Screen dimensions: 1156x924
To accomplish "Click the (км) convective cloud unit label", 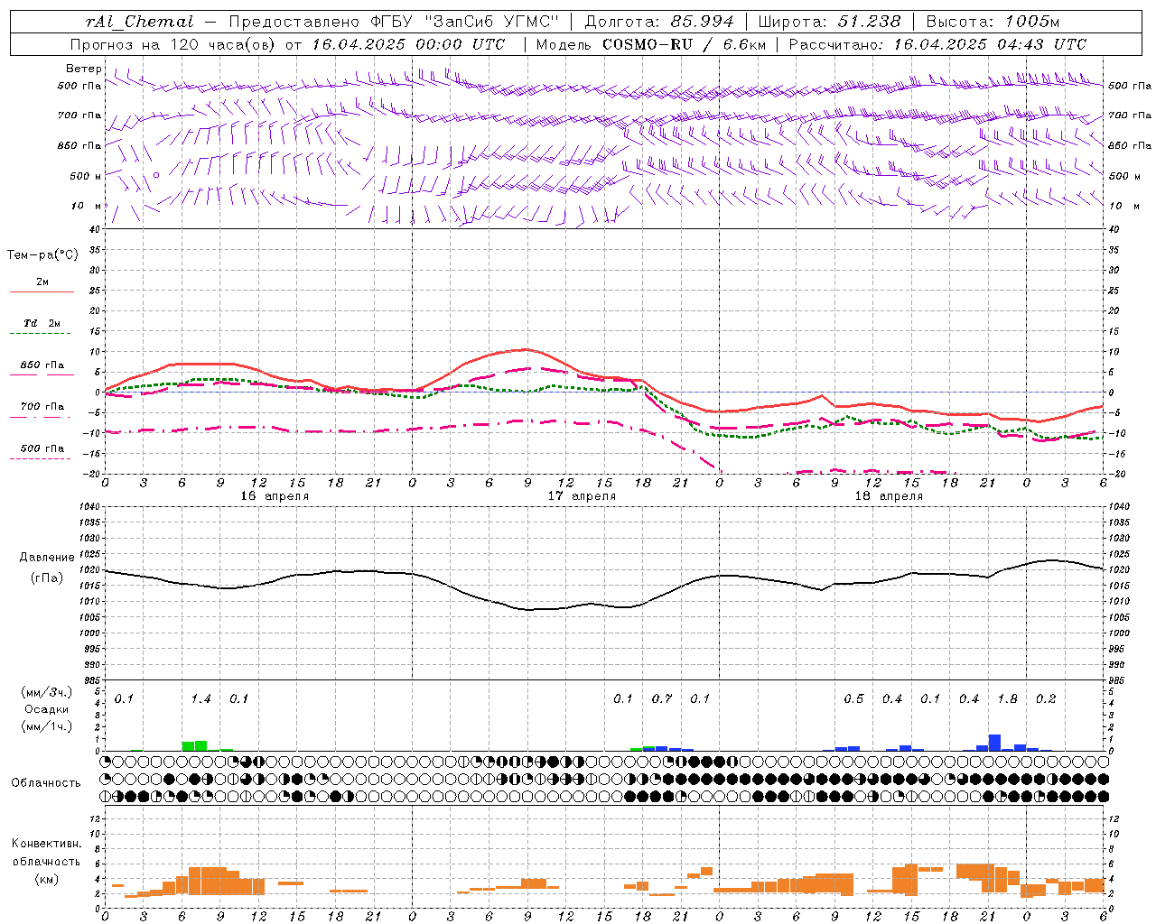I will tap(47, 879).
